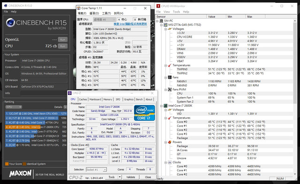Click the Validate button in CPU-Z
This screenshot has height=184, width=300.
[x=131, y=177]
